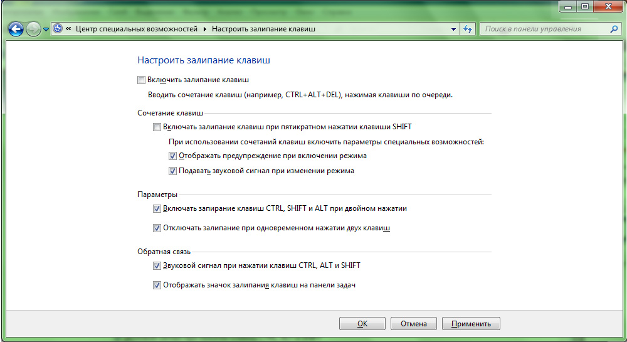This screenshot has height=342, width=627.
Task: Select 'Настроить залипание клавиш' breadcrumb item
Action: (x=263, y=29)
